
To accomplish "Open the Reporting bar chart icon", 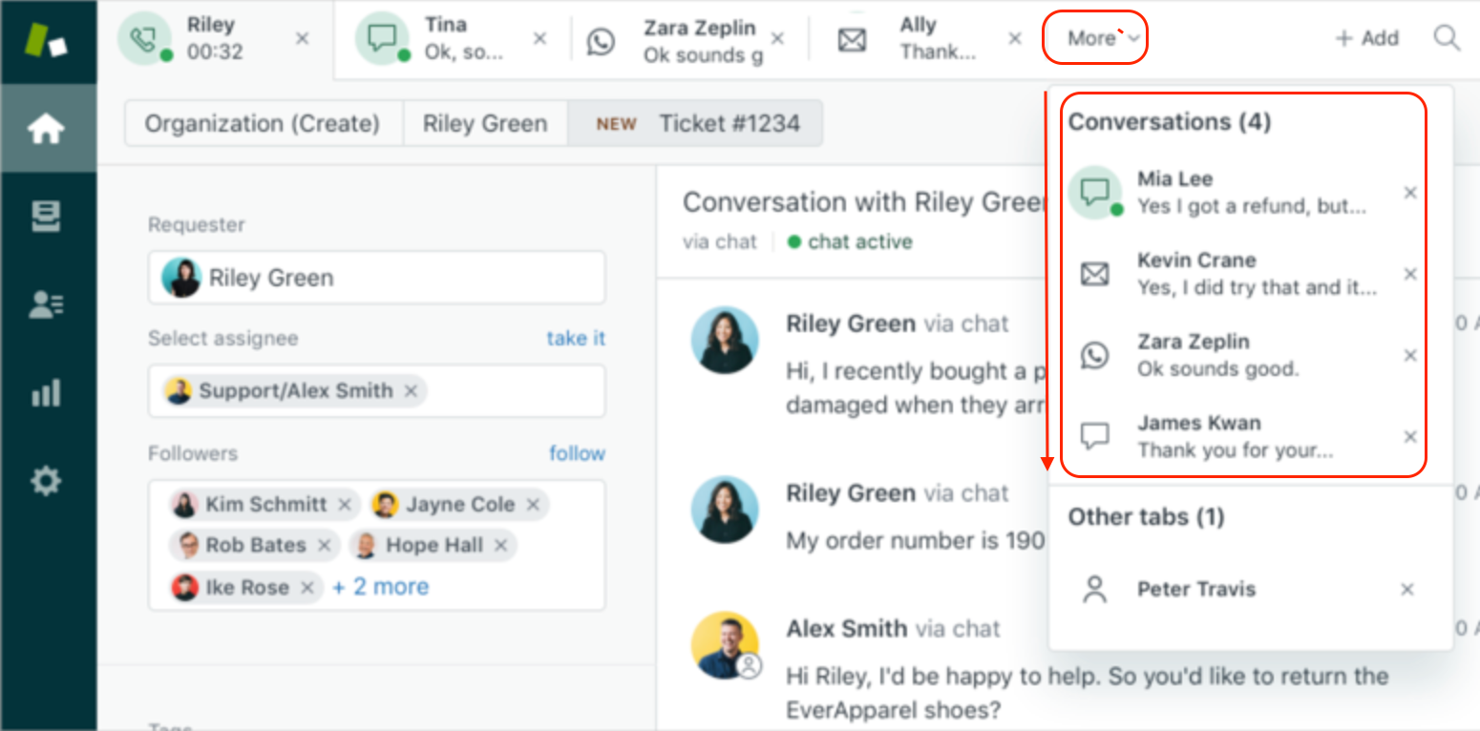I will coord(47,392).
